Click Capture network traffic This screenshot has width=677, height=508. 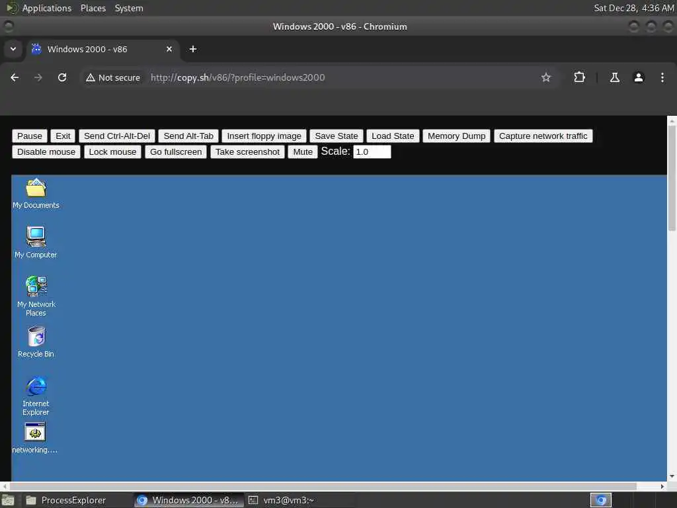(x=543, y=136)
